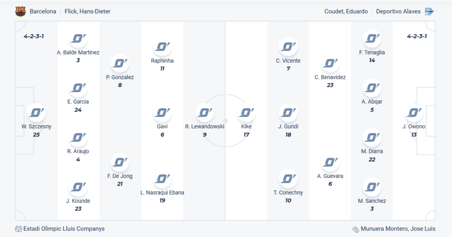Click the stadium icon beside Estadi Olimpic
Viewport: 452px width, 237px height.
tap(18, 229)
